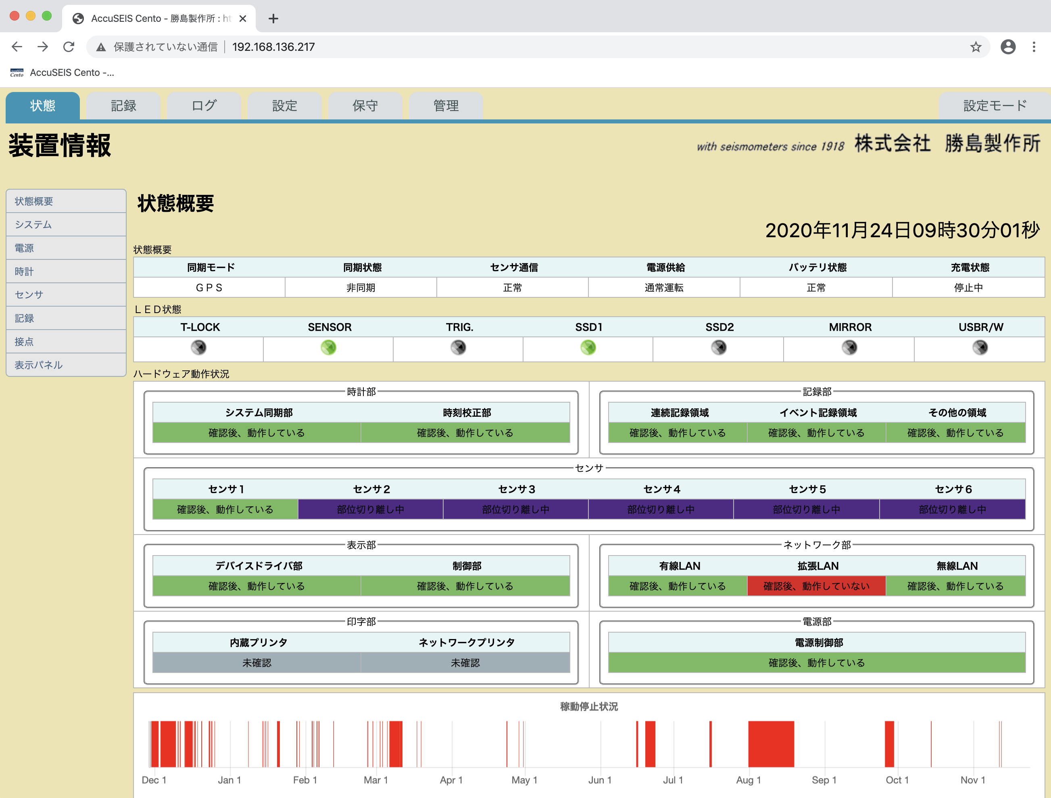Click the TRIG. LED indicator

458,347
